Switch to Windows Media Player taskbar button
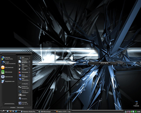The image size is (141, 113). [x=28, y=112]
